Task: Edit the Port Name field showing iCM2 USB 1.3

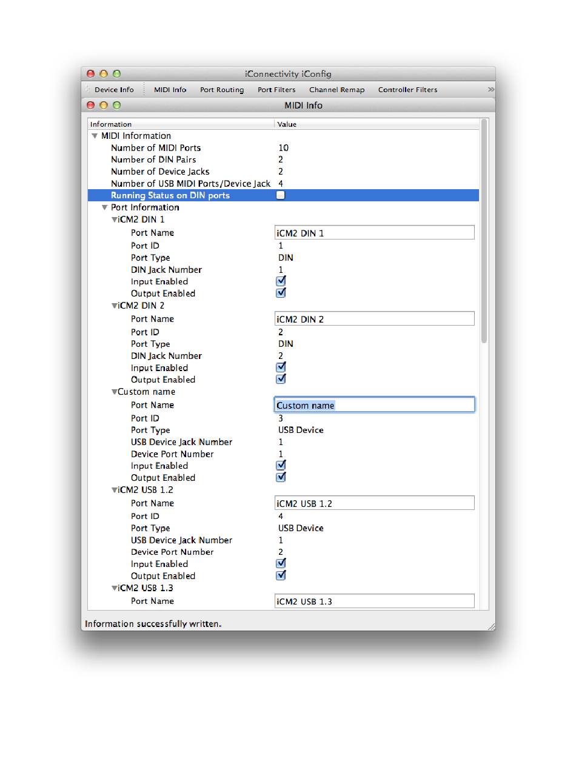Action: [x=374, y=601]
